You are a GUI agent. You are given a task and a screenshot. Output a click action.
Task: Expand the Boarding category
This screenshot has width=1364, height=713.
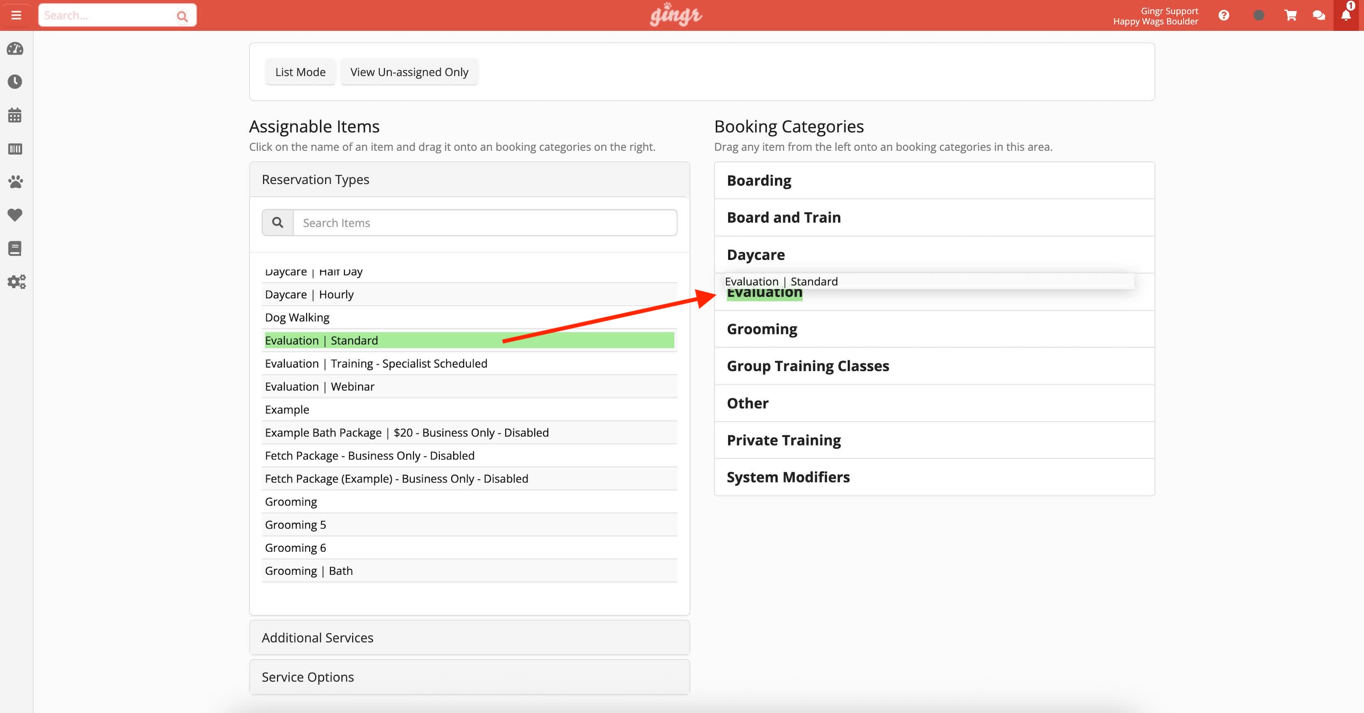[x=934, y=180]
